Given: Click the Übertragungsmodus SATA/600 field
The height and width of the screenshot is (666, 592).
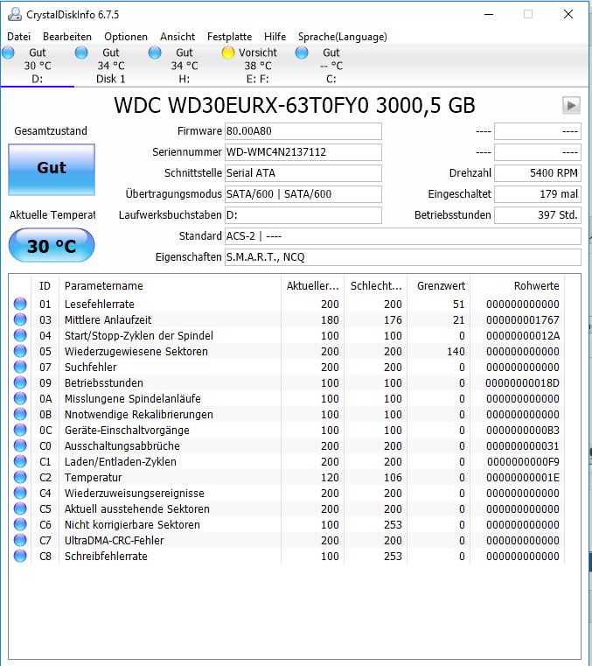Looking at the screenshot, I should 303,194.
